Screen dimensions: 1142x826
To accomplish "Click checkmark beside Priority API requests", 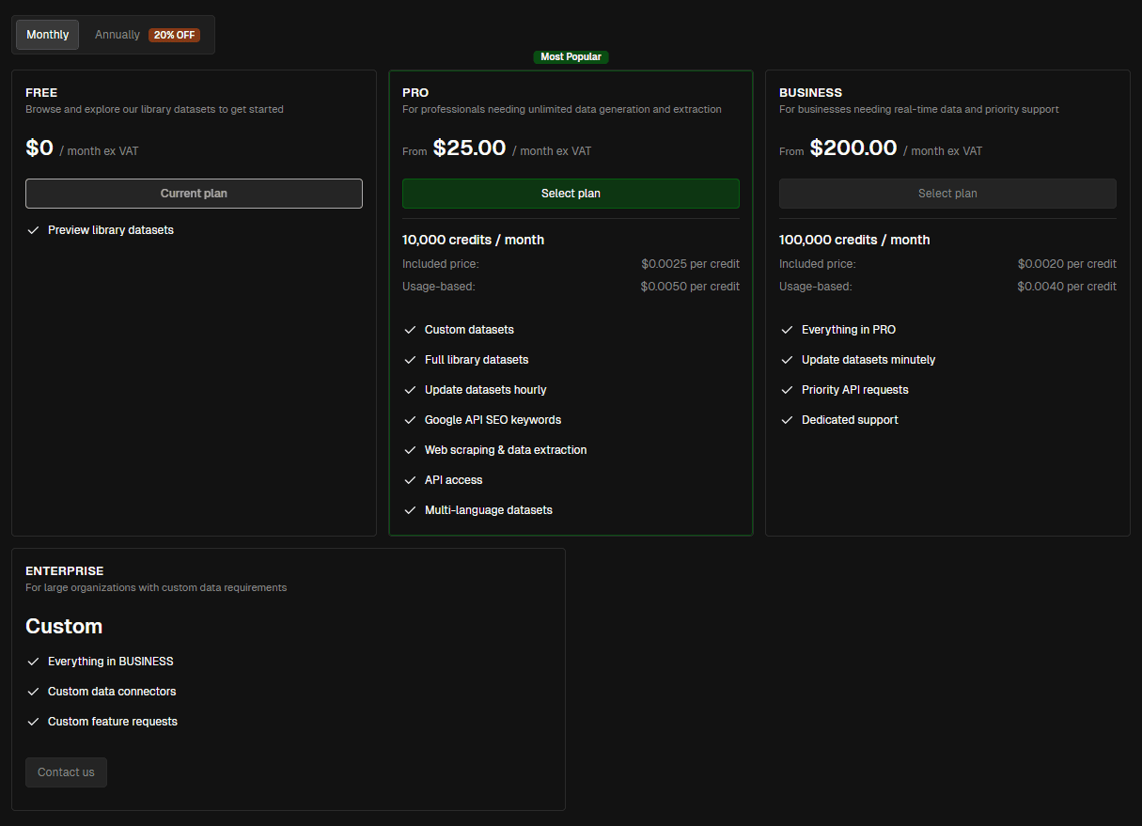I will tap(787, 390).
